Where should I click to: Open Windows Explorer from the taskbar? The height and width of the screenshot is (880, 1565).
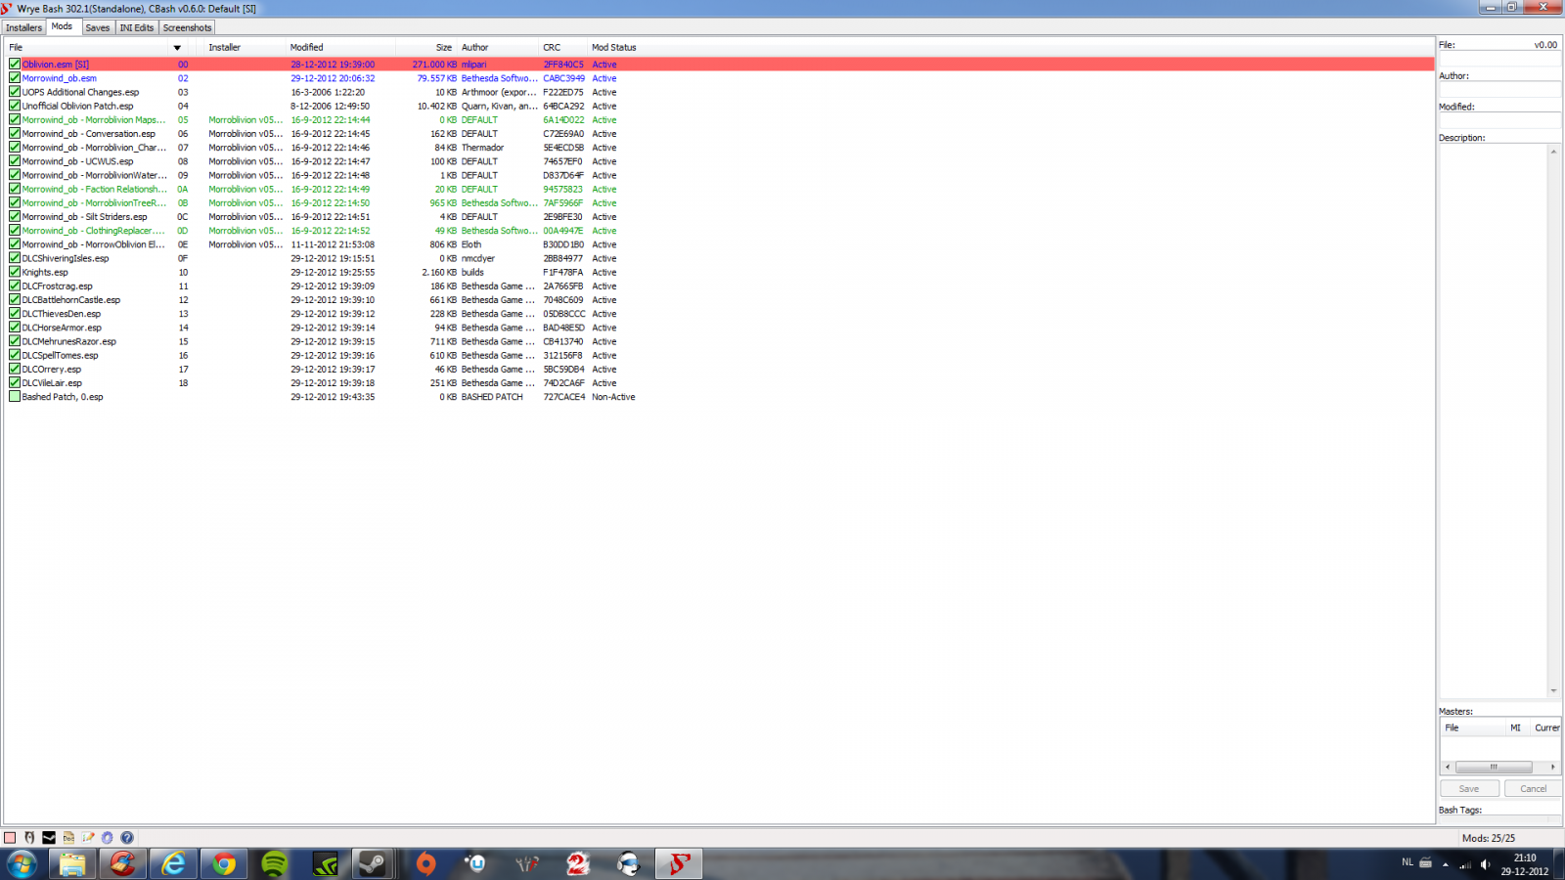click(72, 864)
